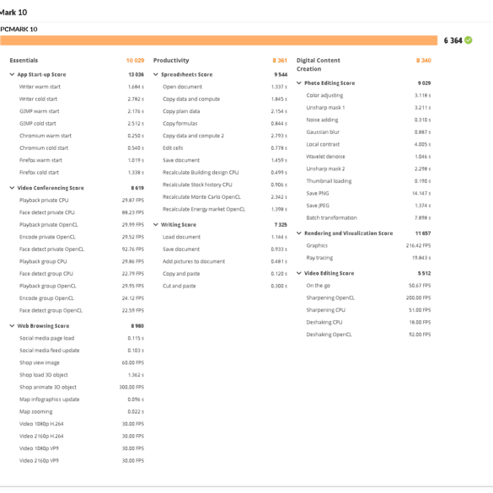Click Encode private OpenCL row
Viewport: 493px width, 493px height.
(82, 237)
